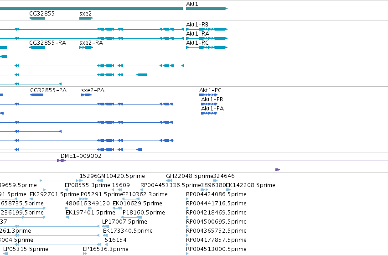
Task: Click the CG32855-PA coding glyph
Action: coord(36,95)
